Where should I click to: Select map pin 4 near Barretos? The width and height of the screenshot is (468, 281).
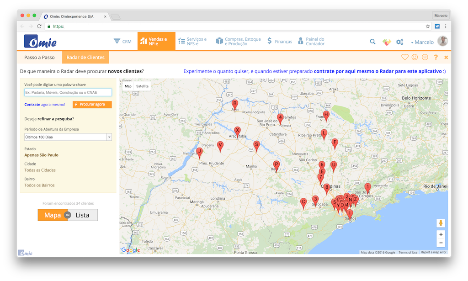pyautogui.click(x=280, y=119)
